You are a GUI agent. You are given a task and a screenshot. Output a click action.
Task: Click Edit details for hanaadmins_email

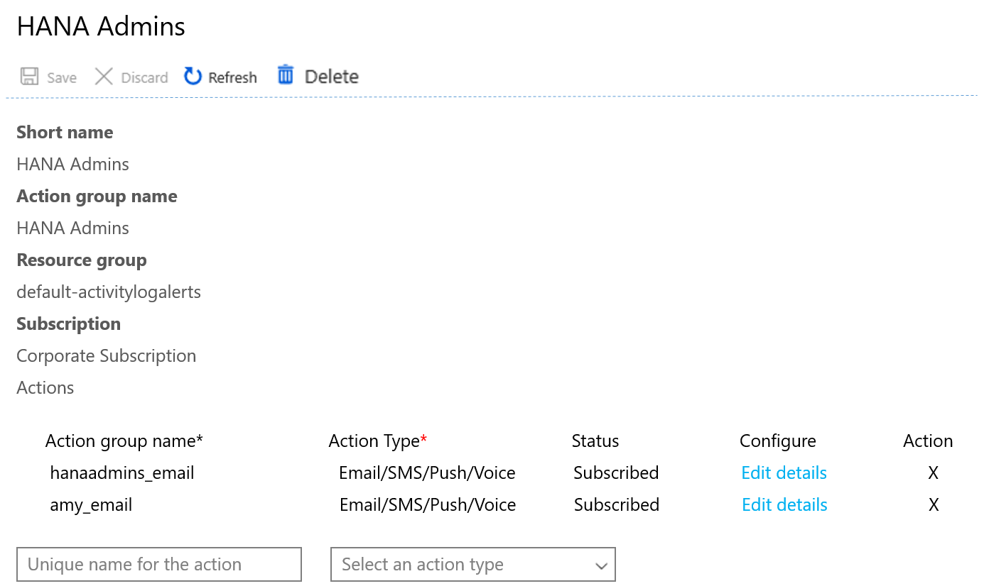[784, 473]
